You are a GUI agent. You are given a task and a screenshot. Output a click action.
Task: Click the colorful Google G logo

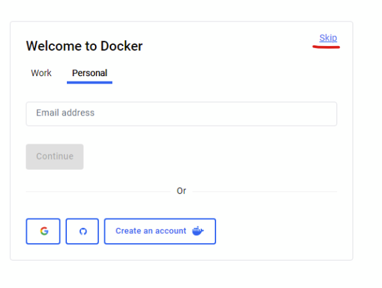(44, 231)
